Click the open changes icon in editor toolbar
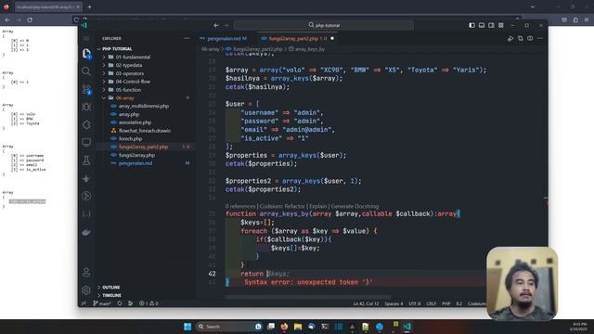Screen dimensions: 594x334 point(520,38)
